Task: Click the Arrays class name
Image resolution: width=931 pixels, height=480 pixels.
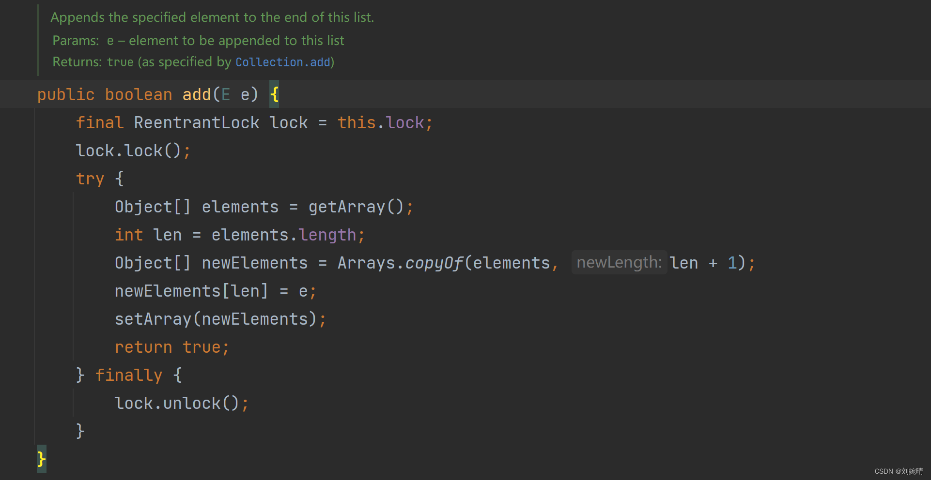Action: click(x=366, y=263)
